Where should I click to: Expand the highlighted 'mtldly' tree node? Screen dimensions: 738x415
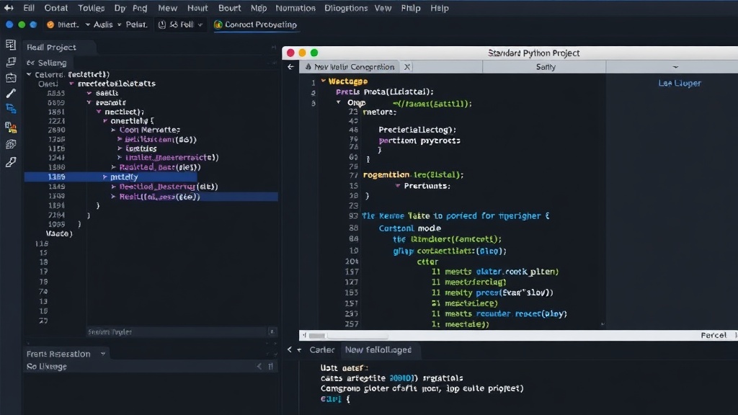pos(105,177)
